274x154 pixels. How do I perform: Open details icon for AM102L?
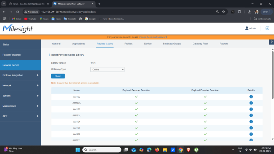pos(251,103)
